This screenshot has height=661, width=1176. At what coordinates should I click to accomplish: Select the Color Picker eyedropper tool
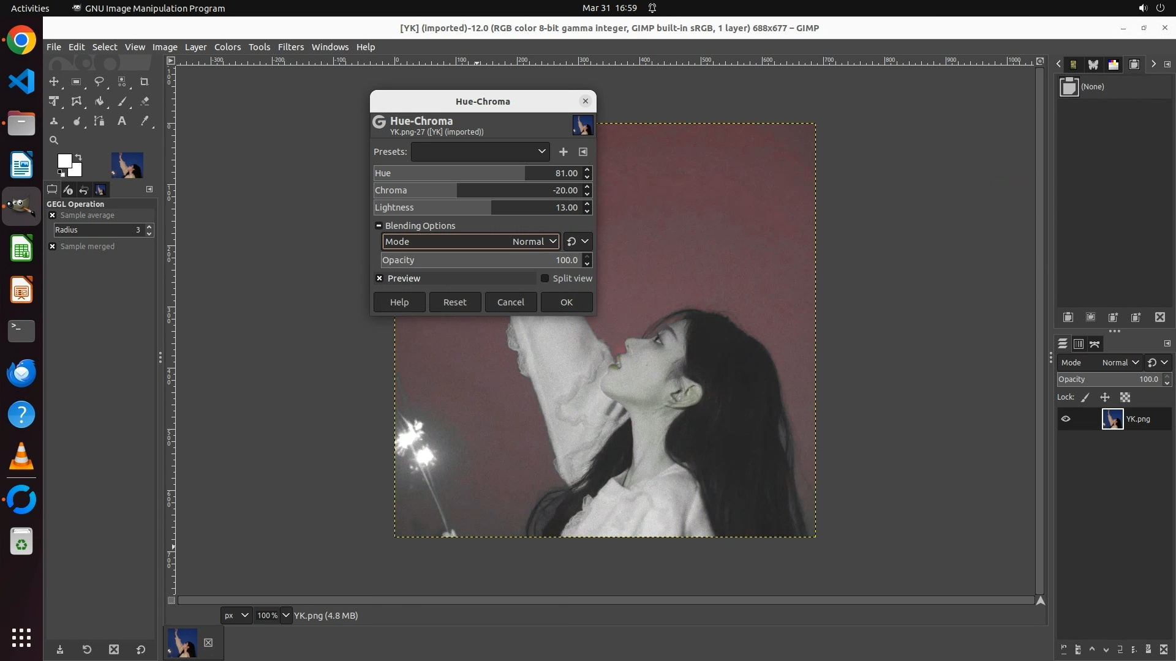coord(145,121)
